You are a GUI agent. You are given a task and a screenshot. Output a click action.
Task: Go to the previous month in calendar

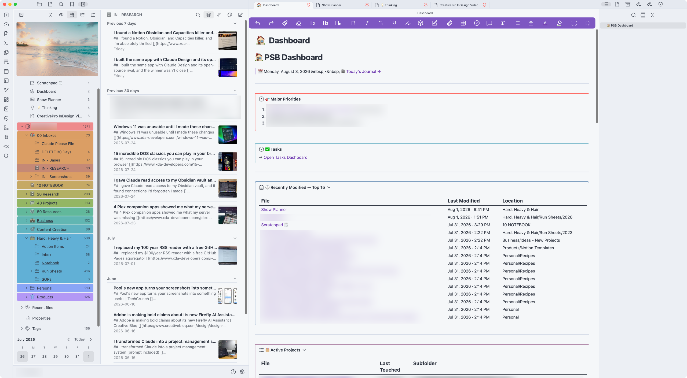point(69,339)
